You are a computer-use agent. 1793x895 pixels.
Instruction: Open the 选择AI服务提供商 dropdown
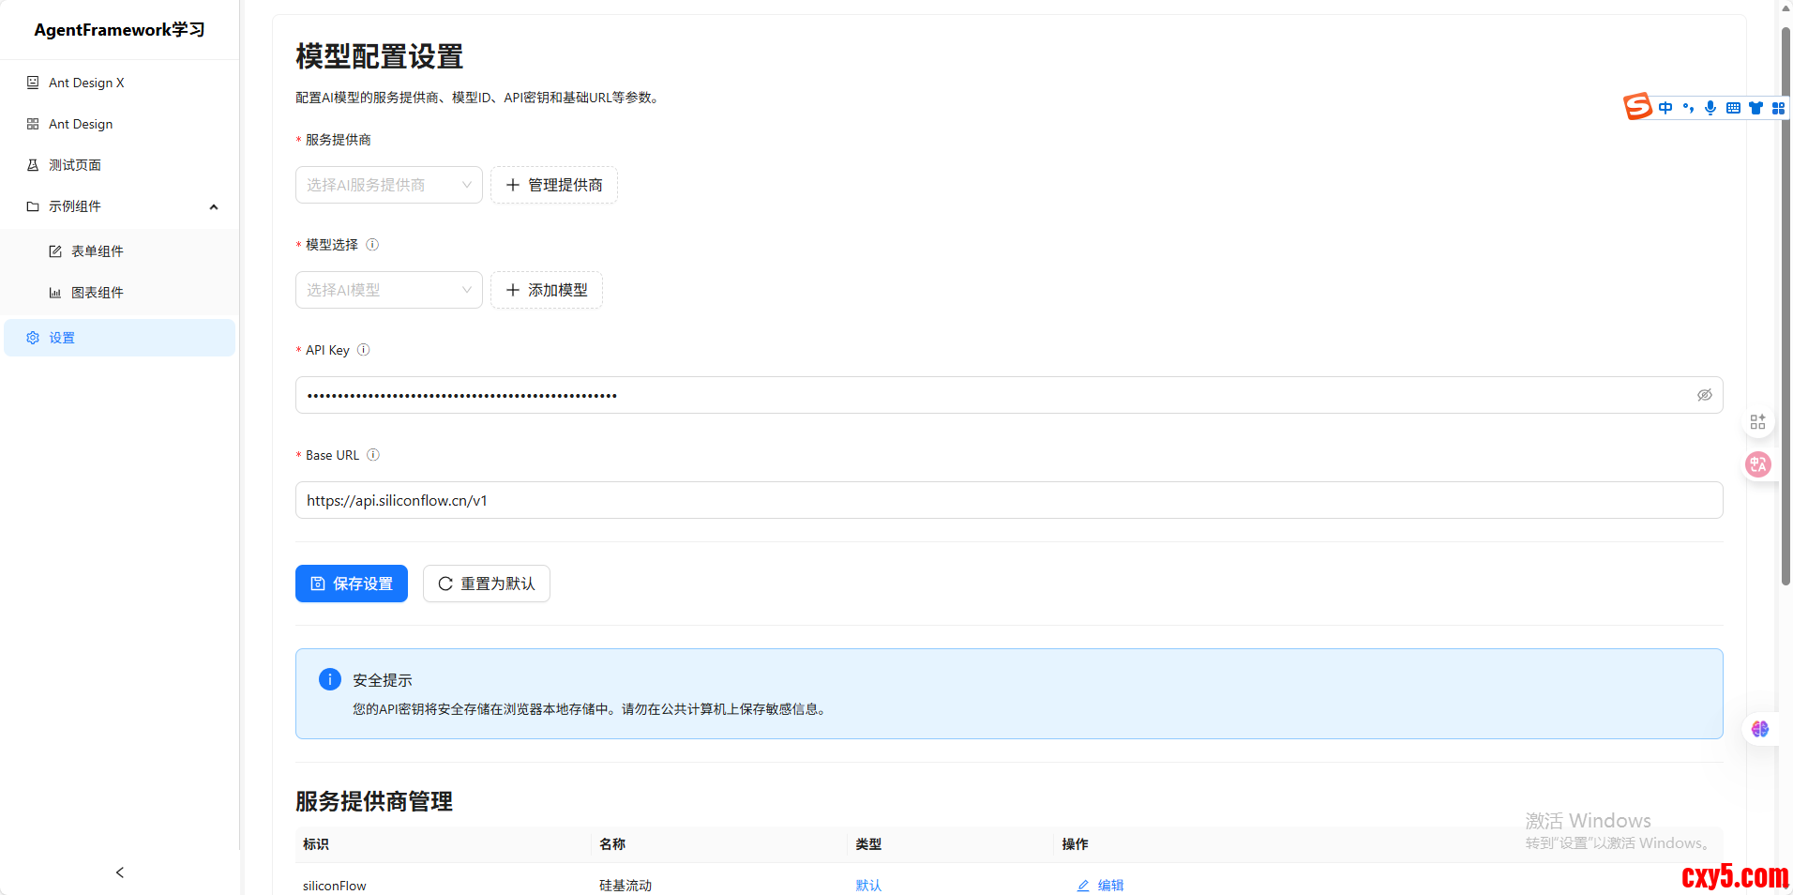click(x=388, y=185)
